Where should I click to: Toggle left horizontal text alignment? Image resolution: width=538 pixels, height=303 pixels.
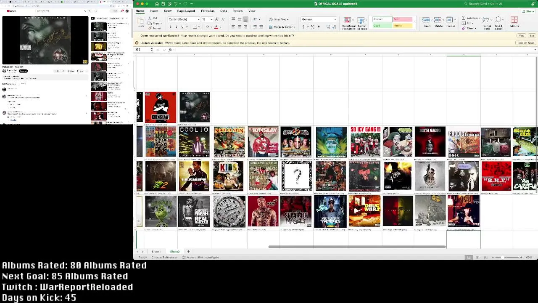click(233, 27)
